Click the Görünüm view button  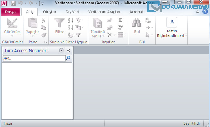tap(12, 28)
